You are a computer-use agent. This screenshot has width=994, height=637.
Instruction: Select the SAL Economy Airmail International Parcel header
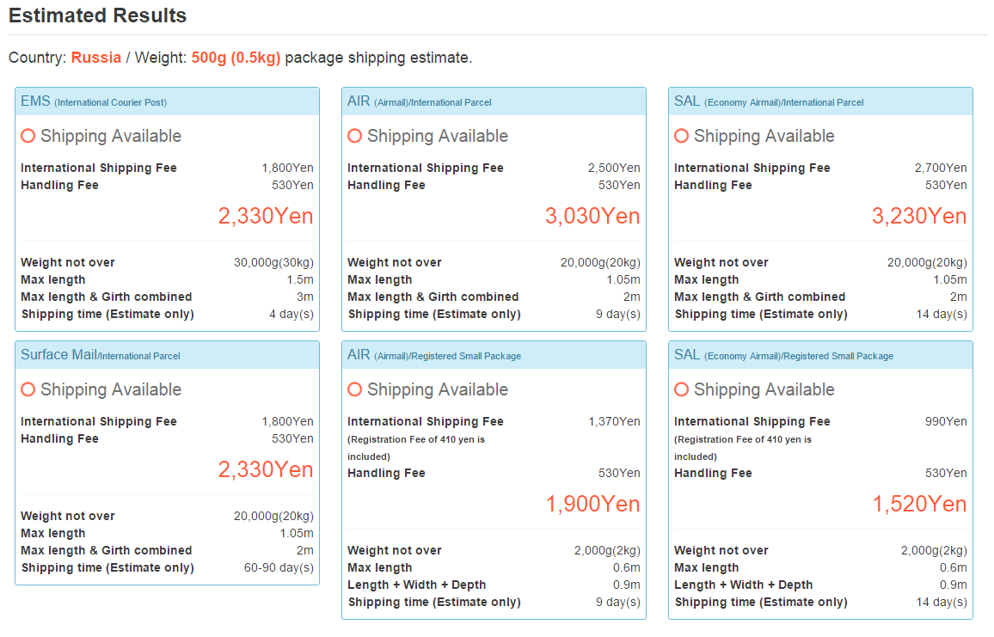click(x=769, y=101)
